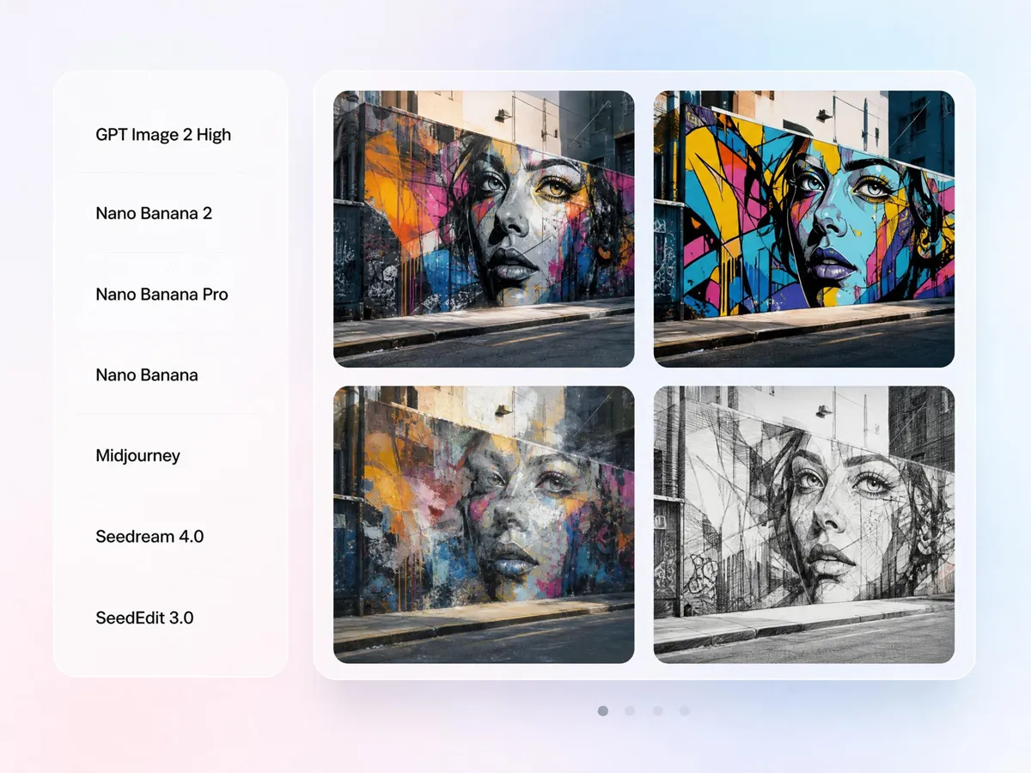Select SeedEdit 3.0 model
1031x773 pixels.
(144, 618)
